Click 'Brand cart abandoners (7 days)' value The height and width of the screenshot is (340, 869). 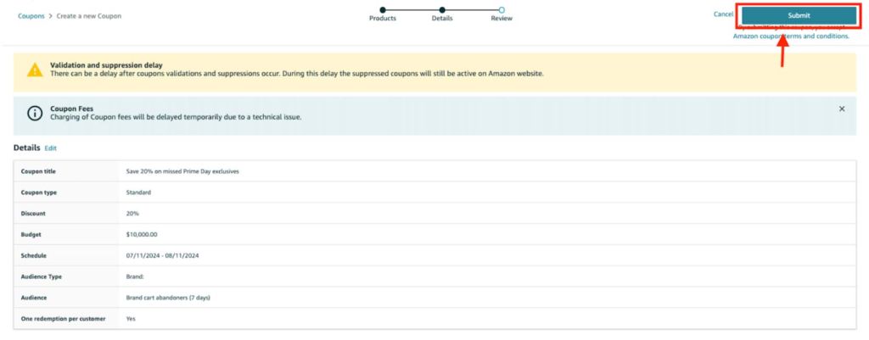[168, 298]
